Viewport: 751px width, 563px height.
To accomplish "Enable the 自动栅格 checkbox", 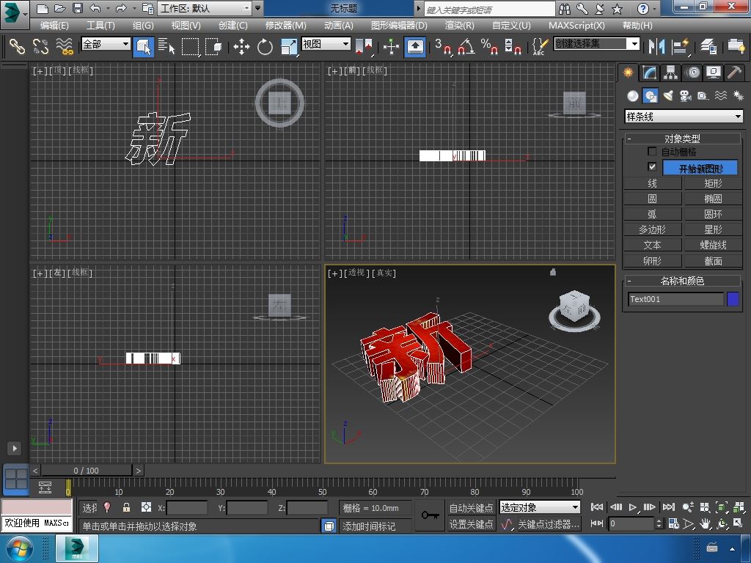I will point(652,152).
